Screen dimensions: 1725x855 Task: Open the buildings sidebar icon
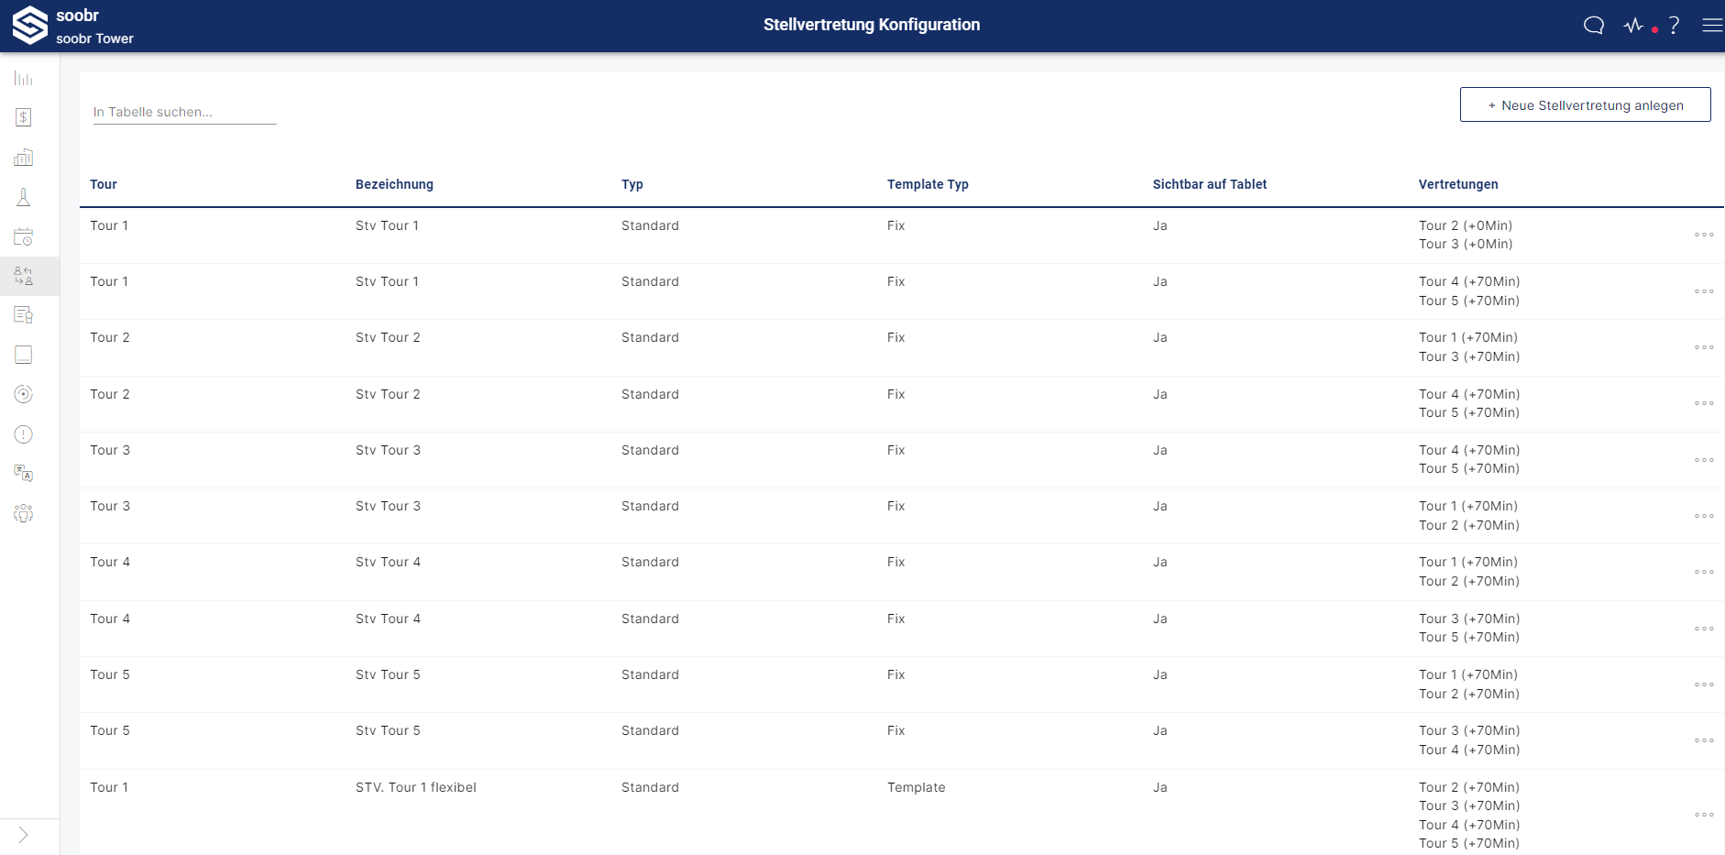click(24, 158)
